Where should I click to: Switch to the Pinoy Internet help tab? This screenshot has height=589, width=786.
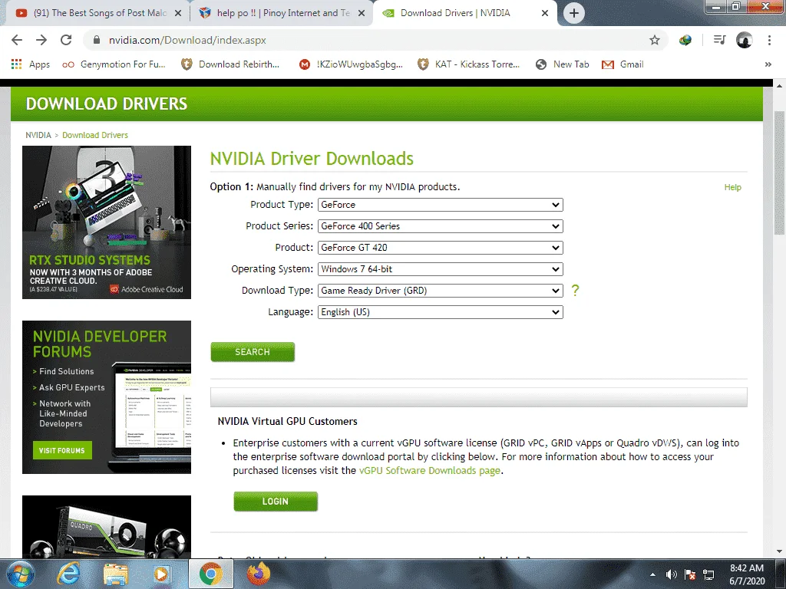[281, 13]
